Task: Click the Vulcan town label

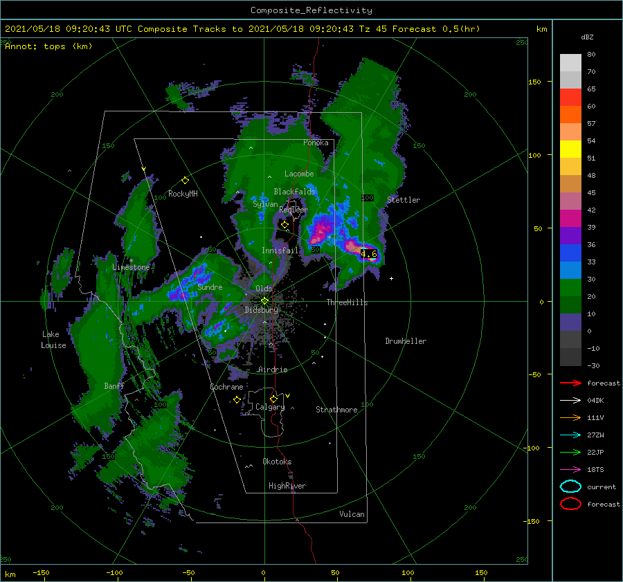Action: (352, 514)
